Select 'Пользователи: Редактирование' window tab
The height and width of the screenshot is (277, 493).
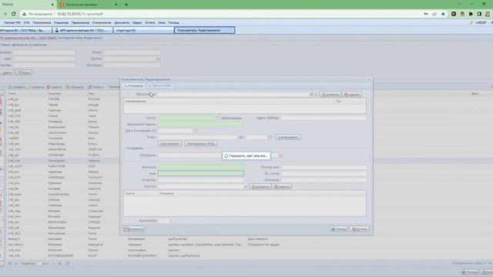click(x=204, y=30)
